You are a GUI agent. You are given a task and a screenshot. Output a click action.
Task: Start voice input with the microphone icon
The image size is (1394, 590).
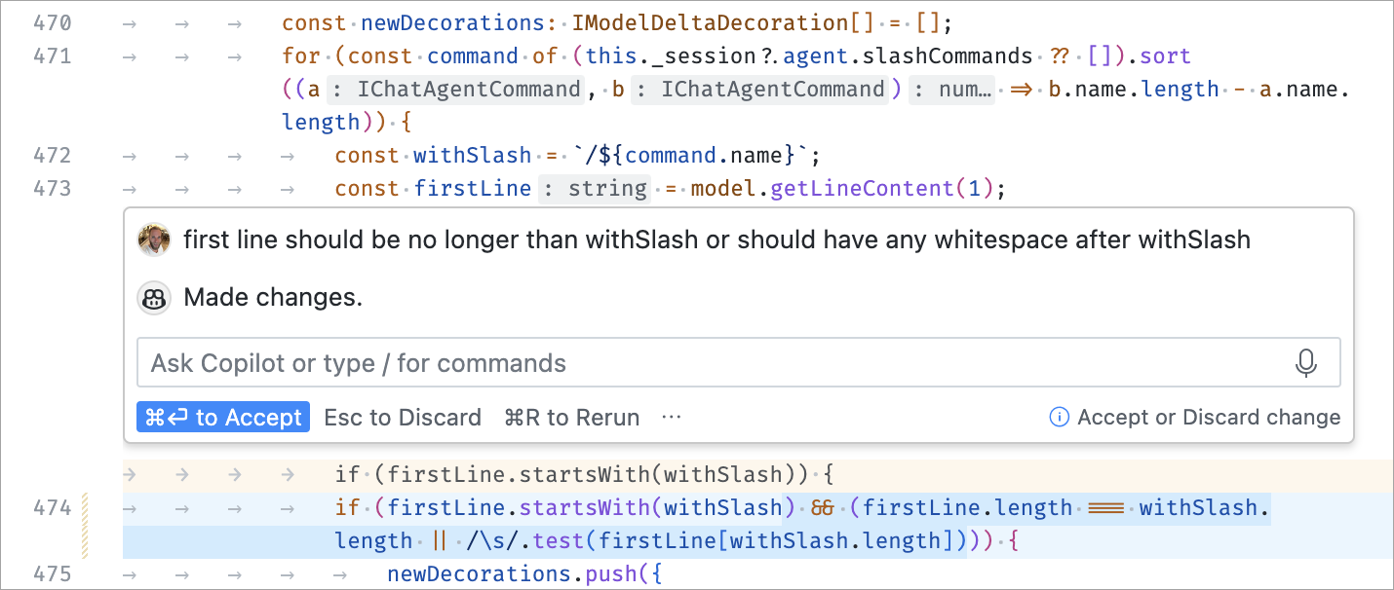point(1305,362)
